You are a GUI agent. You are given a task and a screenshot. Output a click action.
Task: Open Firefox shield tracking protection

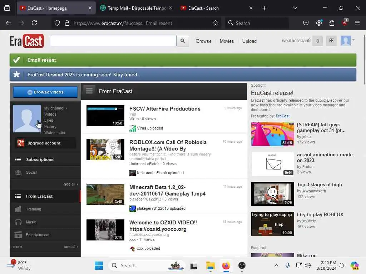(x=57, y=23)
